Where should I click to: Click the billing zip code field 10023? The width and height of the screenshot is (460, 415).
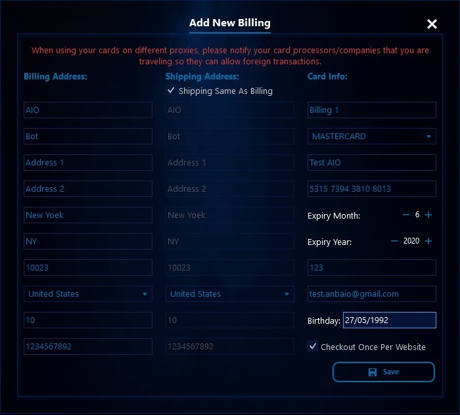coord(87,267)
